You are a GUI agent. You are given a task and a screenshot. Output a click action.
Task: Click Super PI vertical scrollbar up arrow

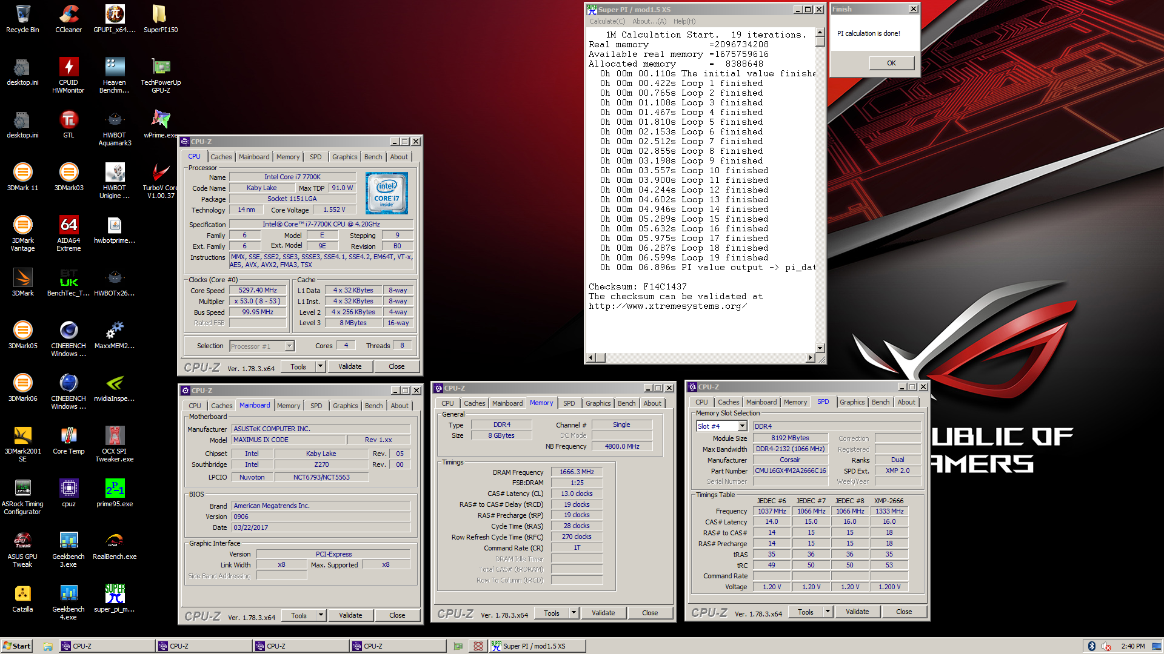[820, 32]
